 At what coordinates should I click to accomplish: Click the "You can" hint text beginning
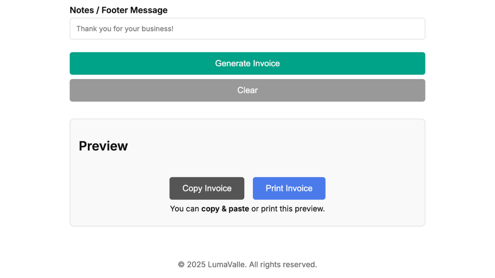[184, 209]
